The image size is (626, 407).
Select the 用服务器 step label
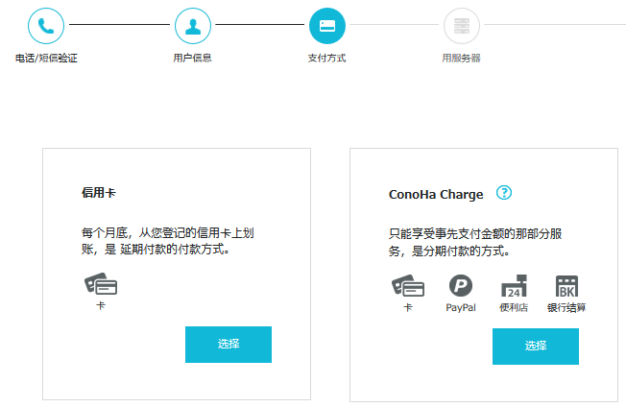tap(461, 59)
